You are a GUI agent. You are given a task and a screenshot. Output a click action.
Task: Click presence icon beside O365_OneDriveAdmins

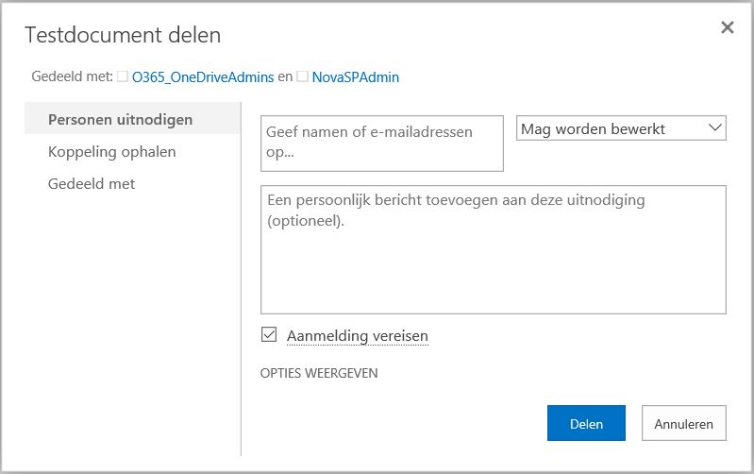(123, 76)
